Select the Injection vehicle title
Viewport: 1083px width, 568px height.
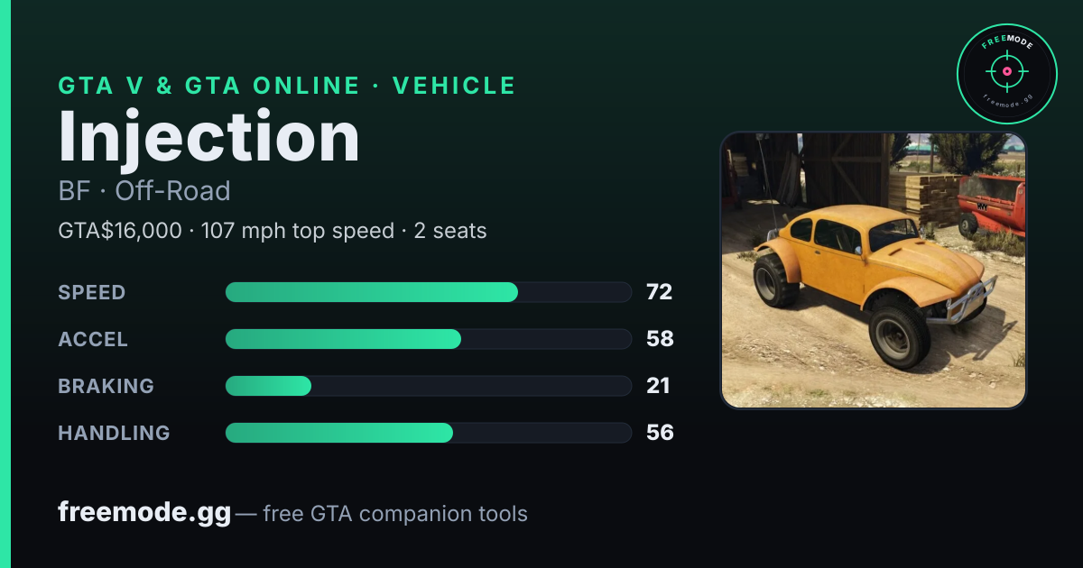tap(209, 136)
